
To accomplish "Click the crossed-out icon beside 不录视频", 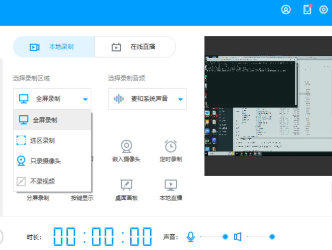I will [x=21, y=182].
